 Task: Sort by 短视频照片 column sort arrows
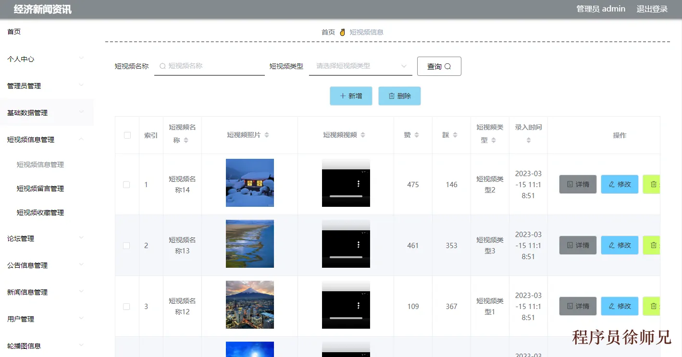[x=267, y=135]
